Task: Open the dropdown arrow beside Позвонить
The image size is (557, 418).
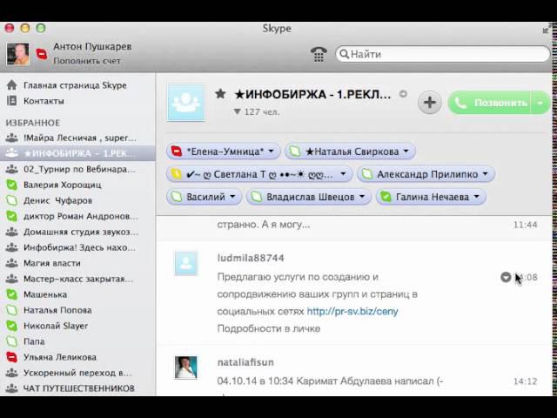Action: 540,103
